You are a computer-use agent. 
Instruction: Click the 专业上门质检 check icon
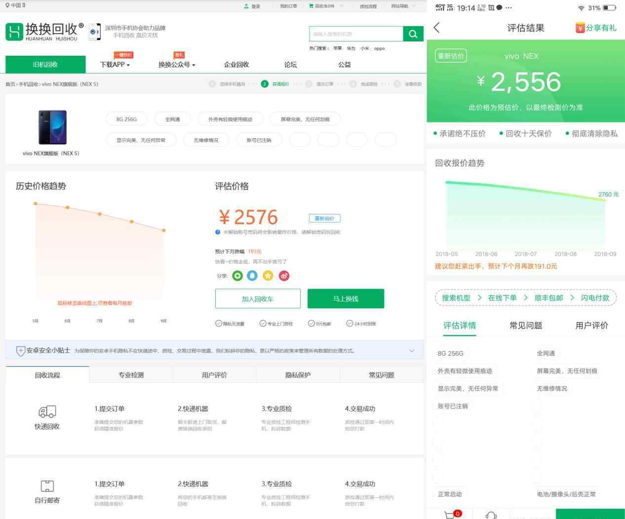(x=263, y=324)
